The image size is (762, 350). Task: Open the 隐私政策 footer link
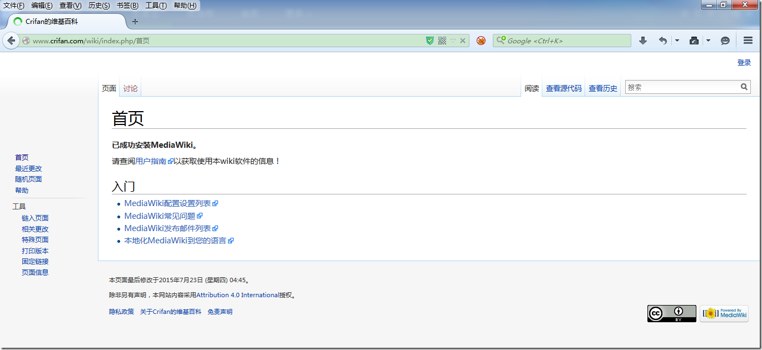(121, 312)
